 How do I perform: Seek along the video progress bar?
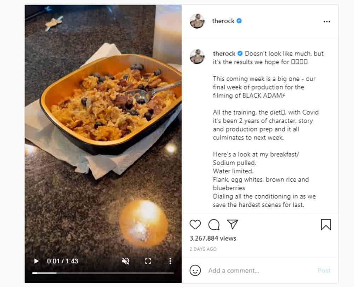tap(103, 273)
